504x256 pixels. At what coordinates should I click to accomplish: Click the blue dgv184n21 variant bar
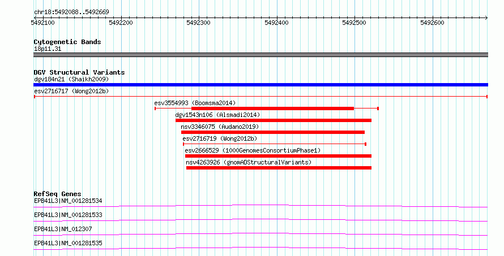click(260, 85)
